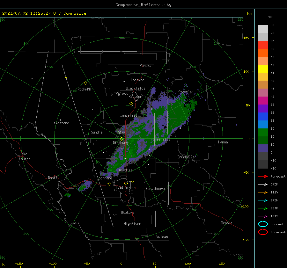
Task: Click the Brooks city label
Action: (227, 223)
